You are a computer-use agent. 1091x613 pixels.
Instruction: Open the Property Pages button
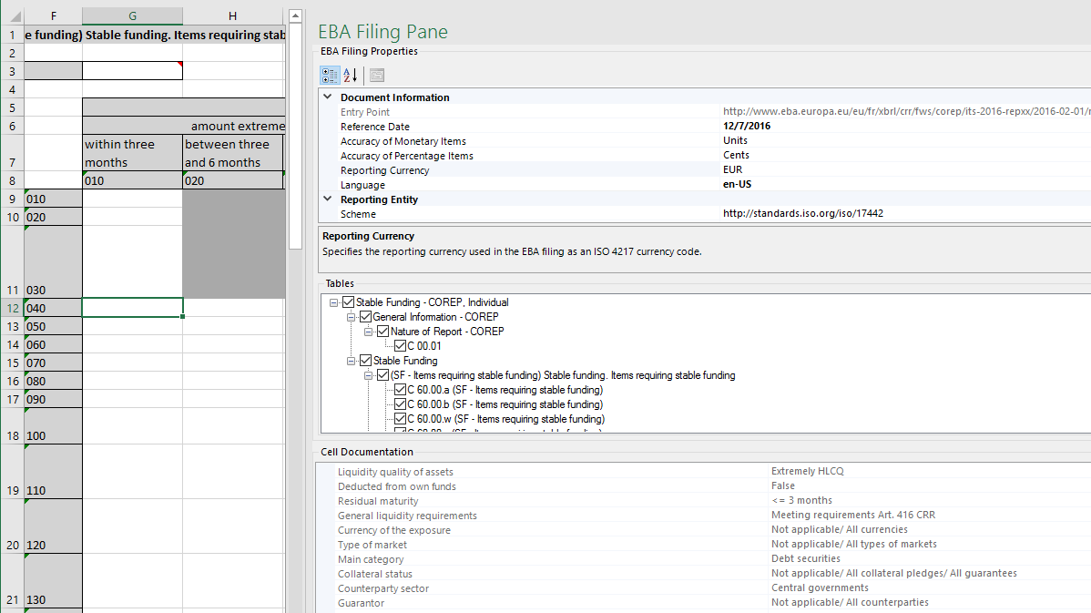tap(377, 76)
